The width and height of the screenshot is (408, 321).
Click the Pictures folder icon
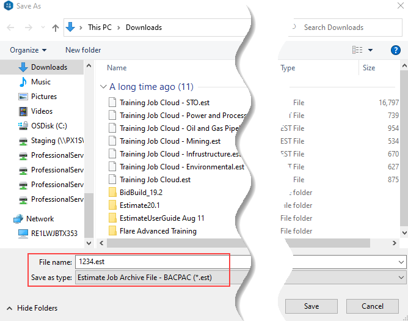point(23,97)
